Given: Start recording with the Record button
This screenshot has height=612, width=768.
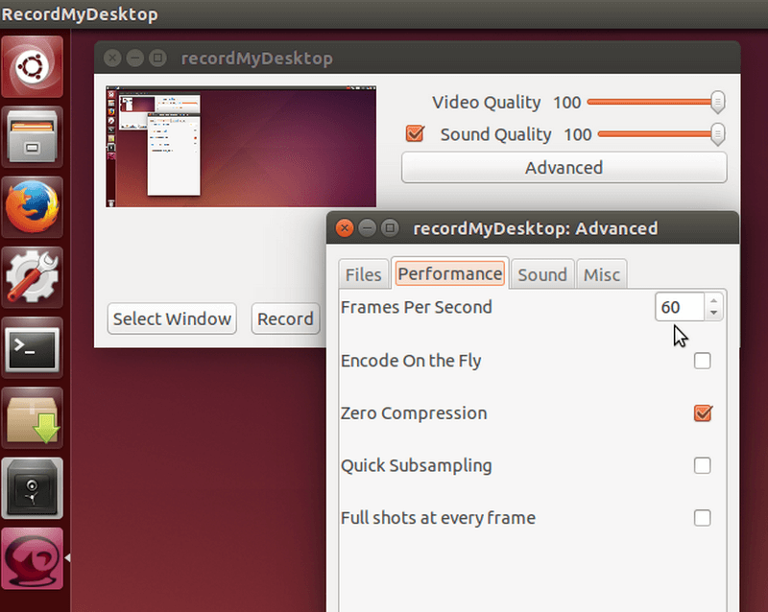Looking at the screenshot, I should [x=285, y=318].
